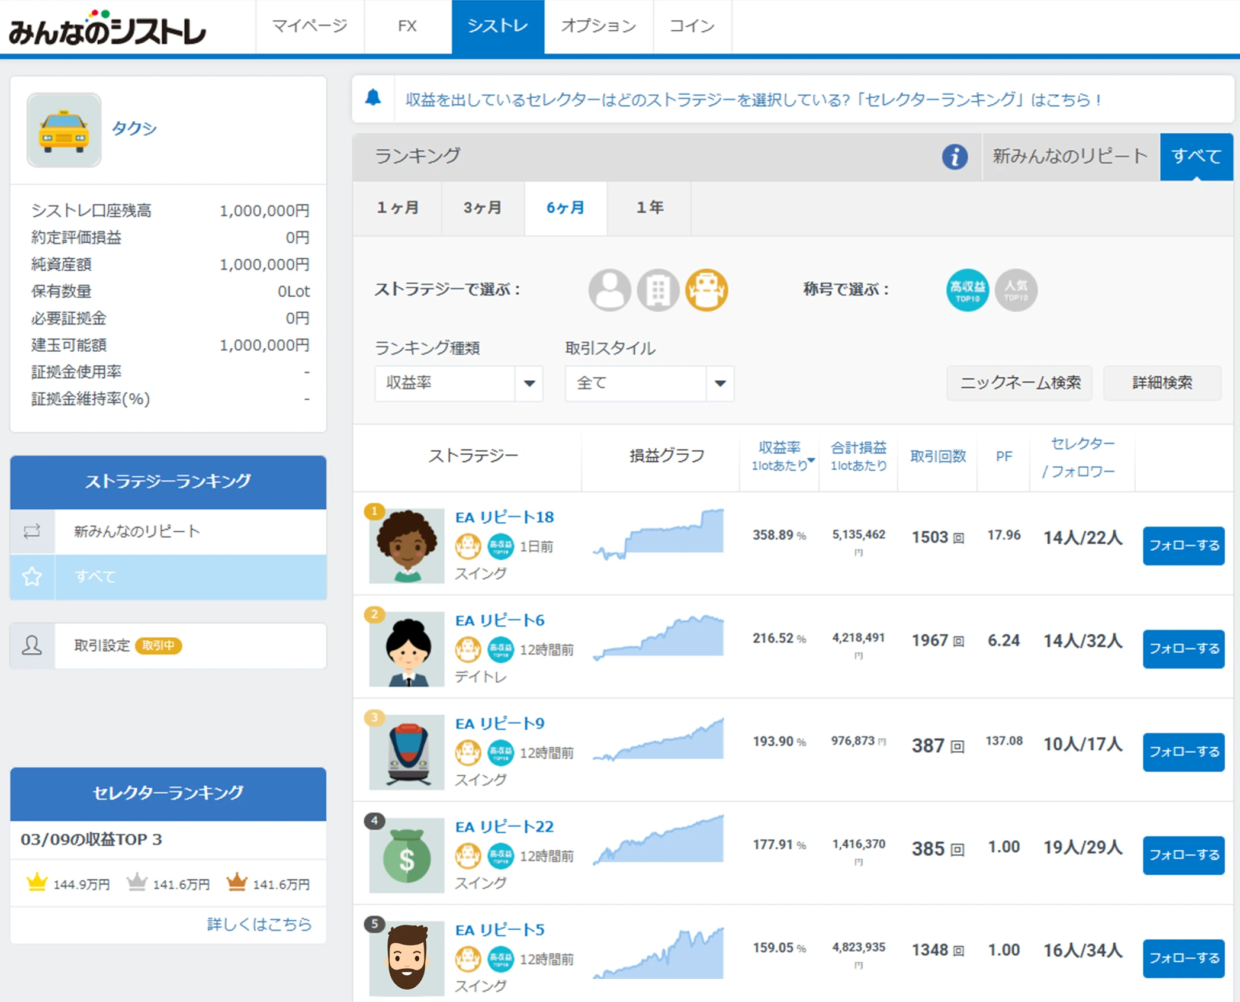Click フォローする for EA リピート18
The image size is (1240, 1002).
1183,545
